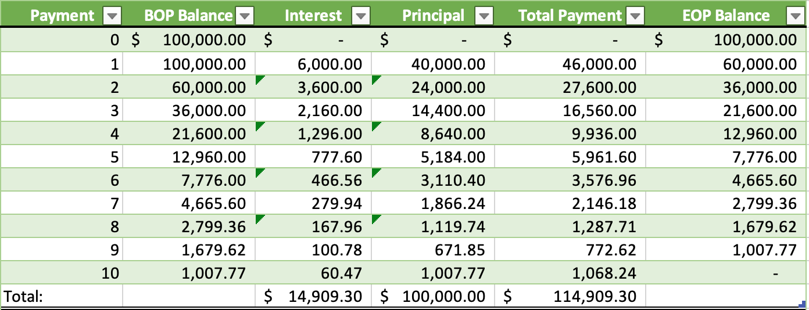Click the payment number 5 cell
The image size is (809, 310).
[61, 157]
